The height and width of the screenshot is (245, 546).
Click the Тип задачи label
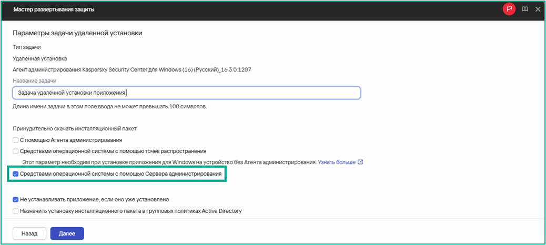tap(26, 47)
